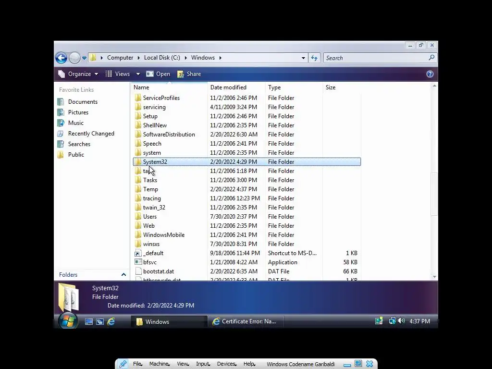
Task: Click the file list vertical scrollbar
Action: 434,194
